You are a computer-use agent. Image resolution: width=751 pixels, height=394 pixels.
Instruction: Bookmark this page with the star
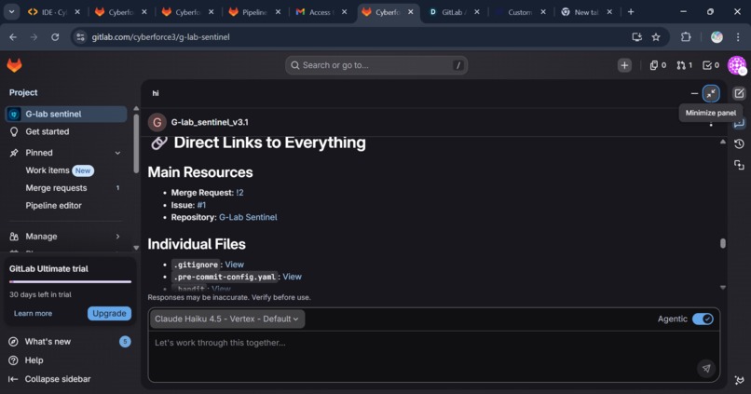pos(656,37)
